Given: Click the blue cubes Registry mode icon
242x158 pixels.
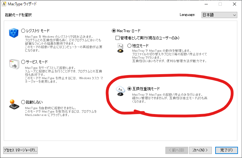Looking at the screenshot, I should (x=14, y=32).
